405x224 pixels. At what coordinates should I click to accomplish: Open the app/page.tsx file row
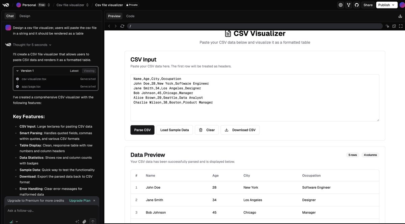(56, 86)
